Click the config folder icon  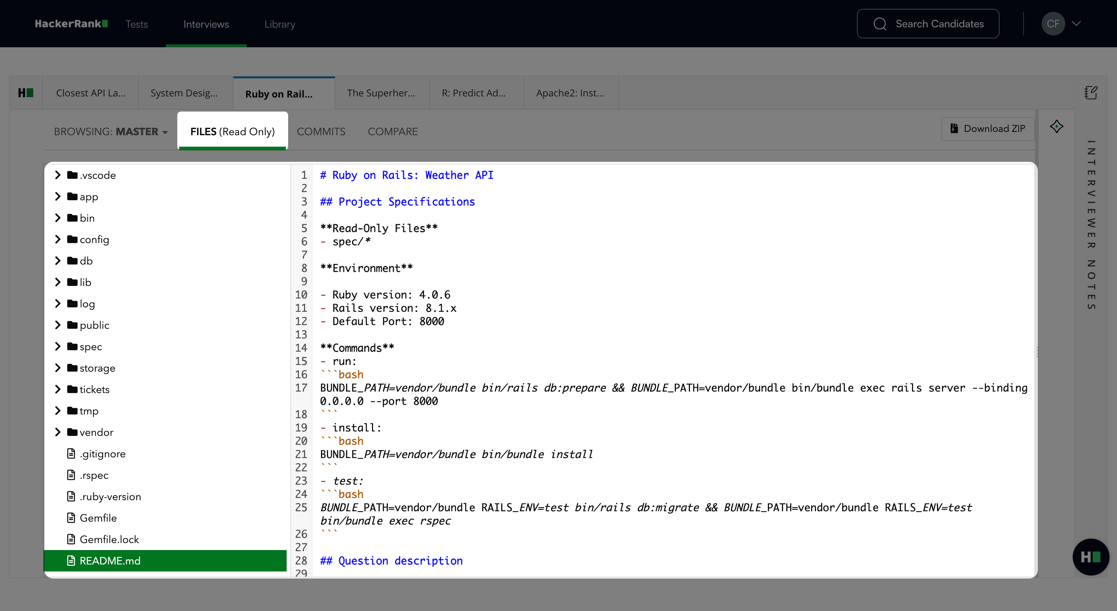point(72,239)
